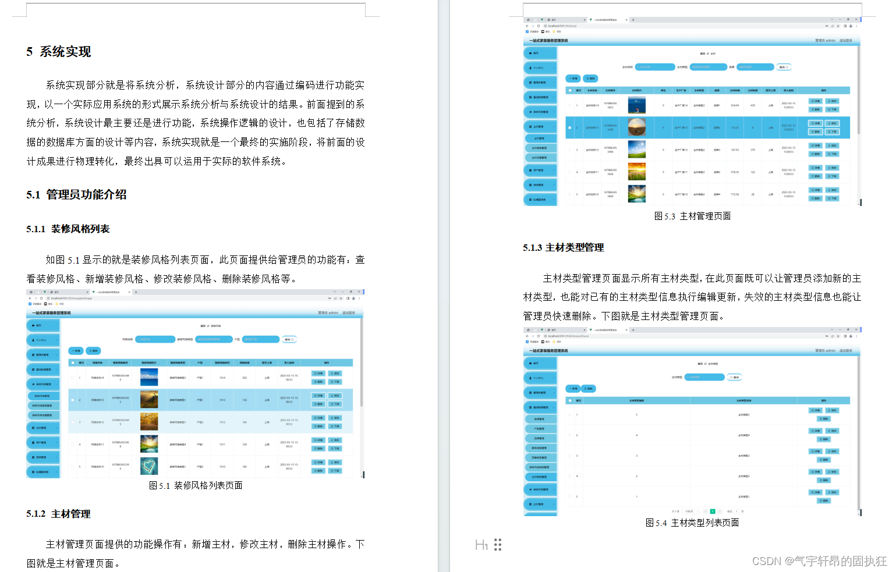This screenshot has height=572, width=896.
Task: Click heading '5.1.2 主材管理'
Action: (58, 514)
